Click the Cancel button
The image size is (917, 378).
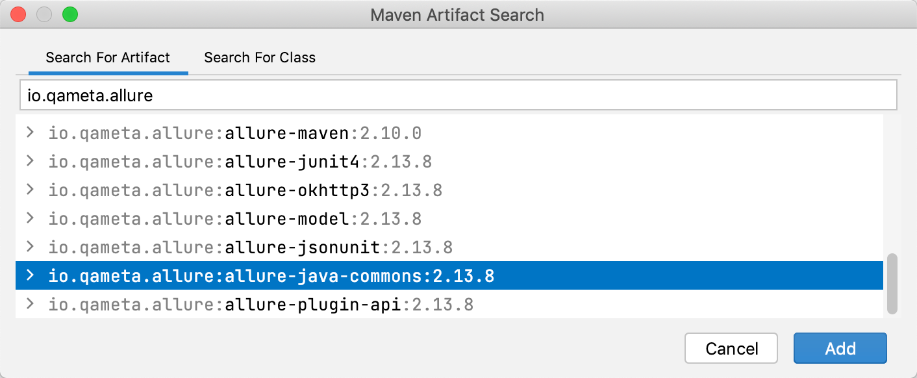pos(731,348)
